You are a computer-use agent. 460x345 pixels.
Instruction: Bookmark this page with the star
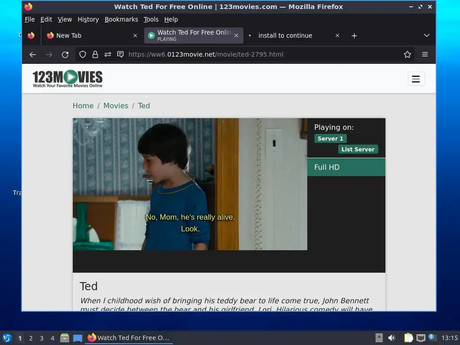coord(407,54)
